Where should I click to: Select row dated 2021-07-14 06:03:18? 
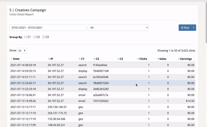pos(102,65)
